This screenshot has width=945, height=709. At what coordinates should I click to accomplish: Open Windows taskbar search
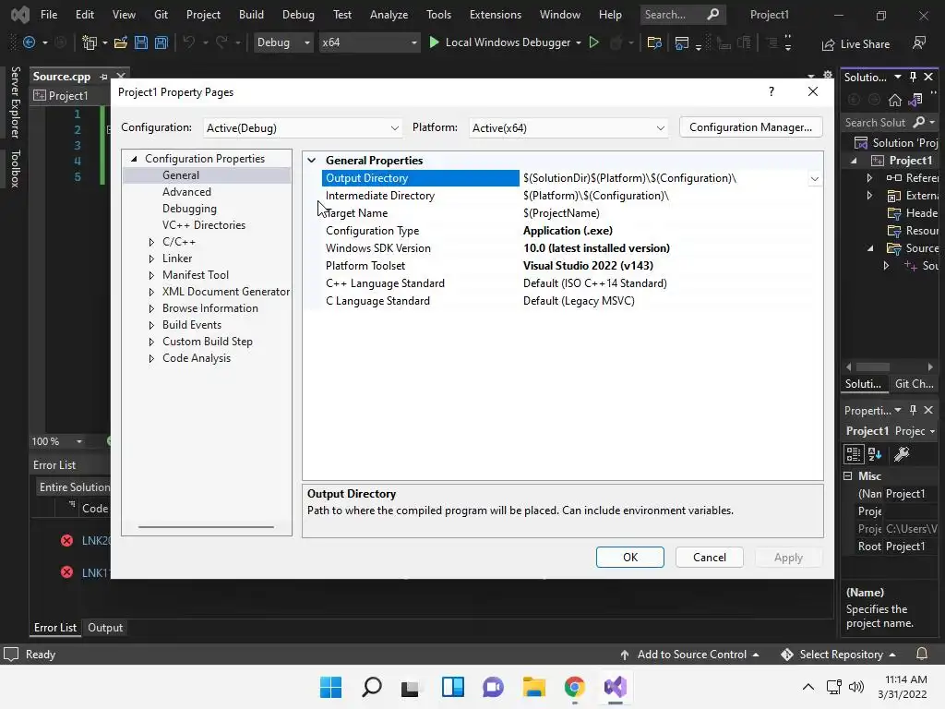(371, 687)
